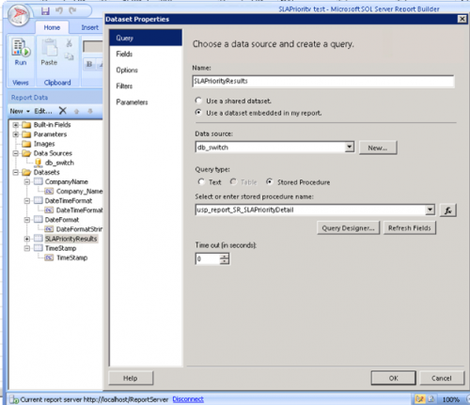
Task: Delete the selected item with the X icon
Action: [63, 111]
